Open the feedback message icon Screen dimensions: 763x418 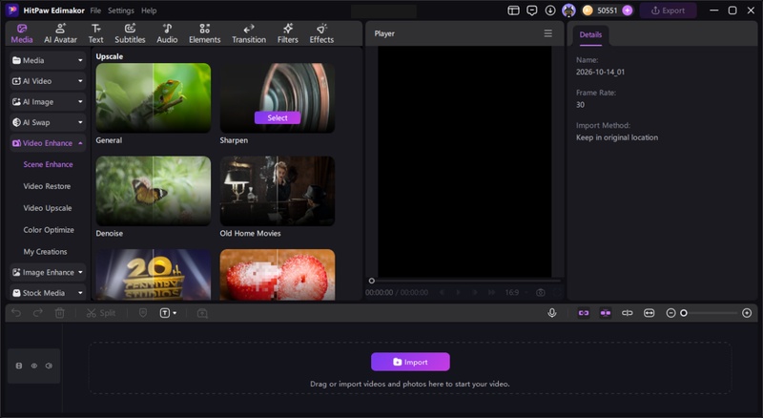(532, 10)
